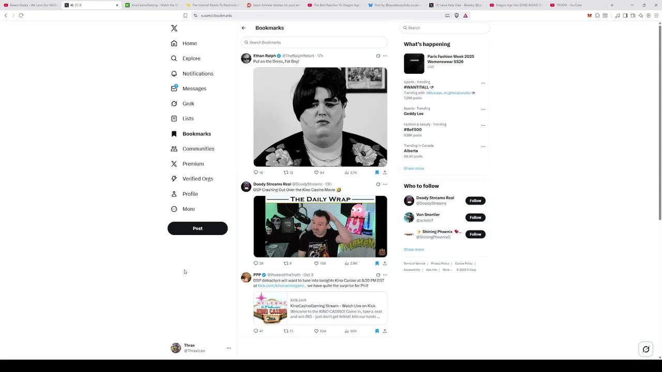Screen dimensions: 662x372
Task: Open a new browser tab
Action: 612,5
